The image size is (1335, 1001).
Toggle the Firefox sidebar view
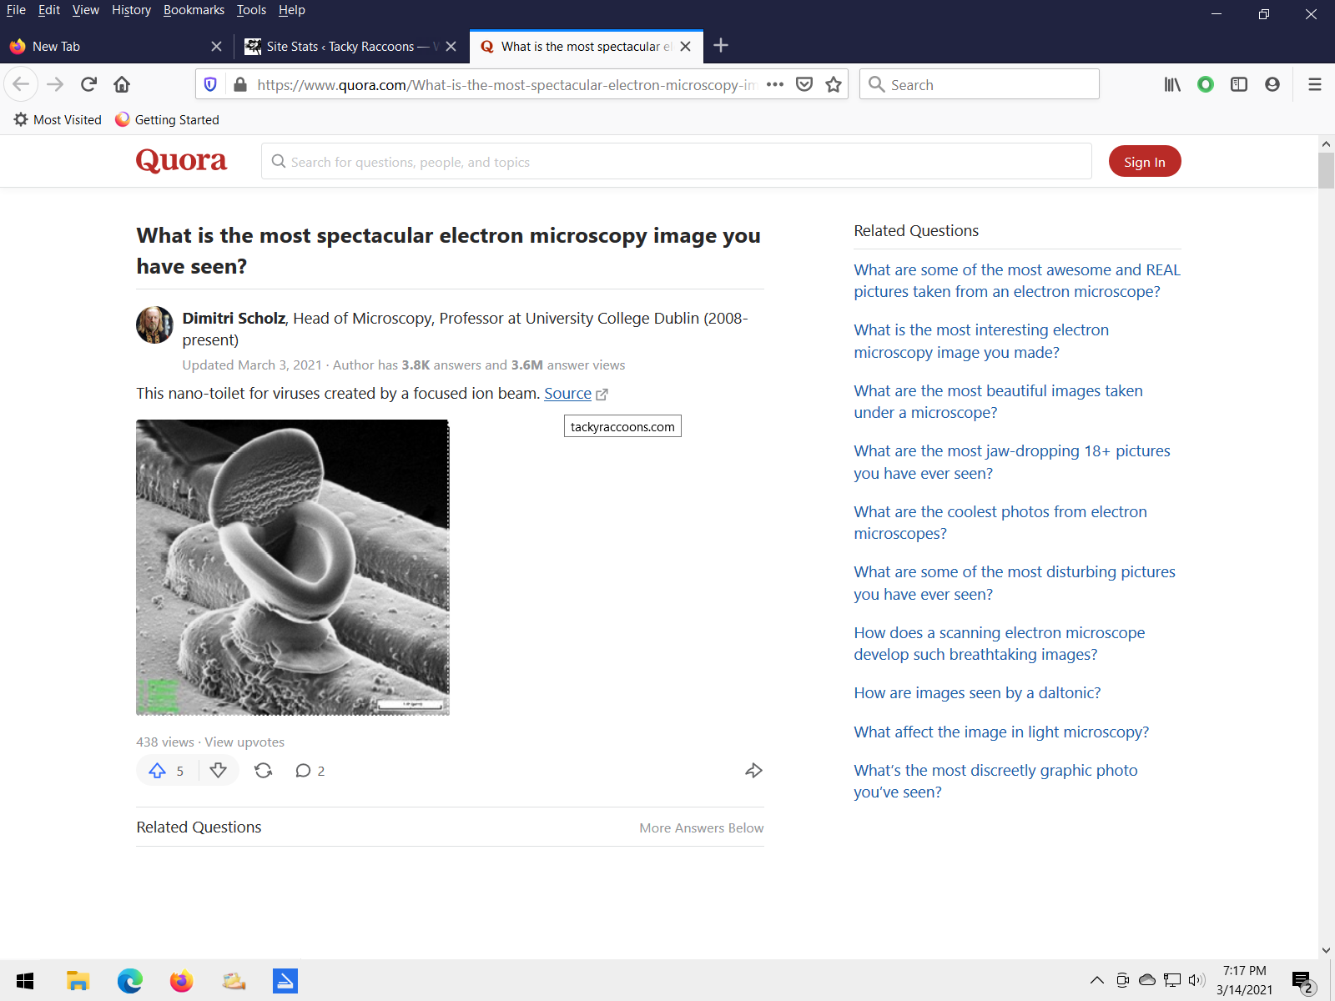tap(1239, 84)
